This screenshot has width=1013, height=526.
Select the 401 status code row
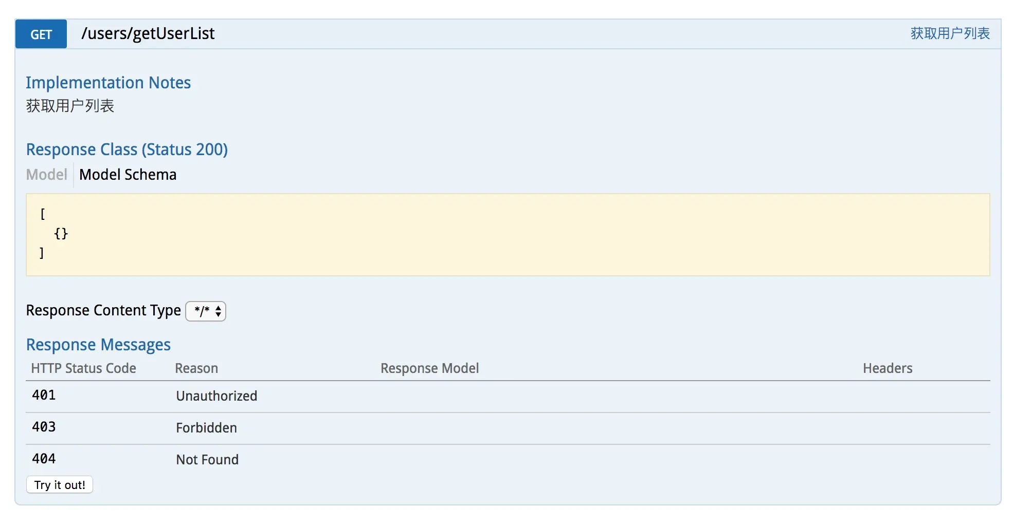point(508,397)
